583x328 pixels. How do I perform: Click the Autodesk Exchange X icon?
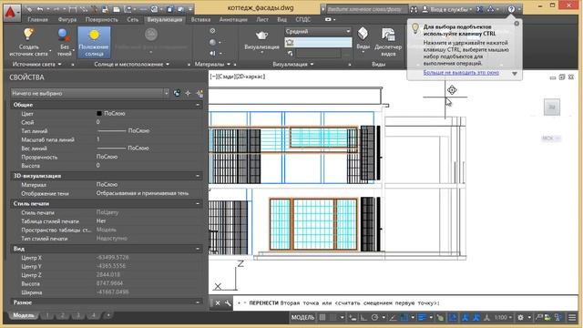(480, 9)
